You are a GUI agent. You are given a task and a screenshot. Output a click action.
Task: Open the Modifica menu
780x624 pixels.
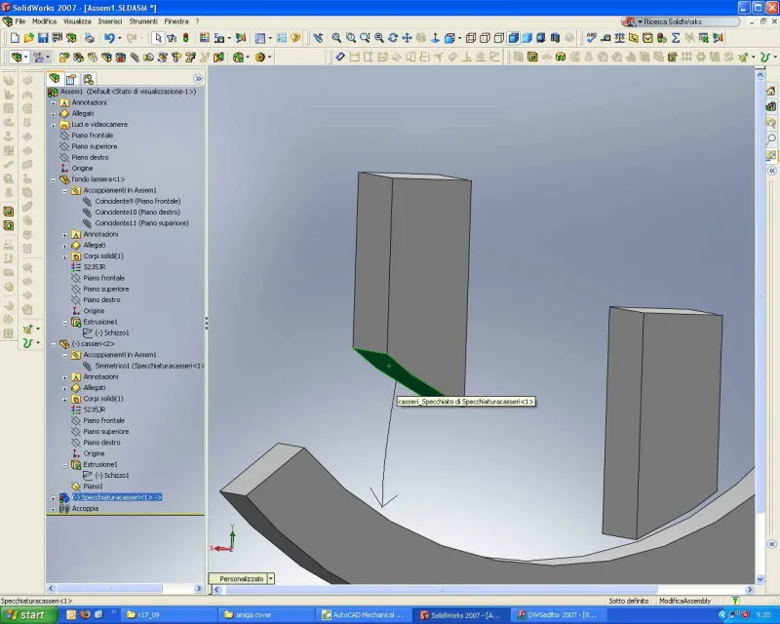[x=44, y=21]
